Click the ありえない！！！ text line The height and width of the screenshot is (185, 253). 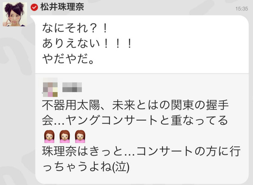tap(87, 44)
